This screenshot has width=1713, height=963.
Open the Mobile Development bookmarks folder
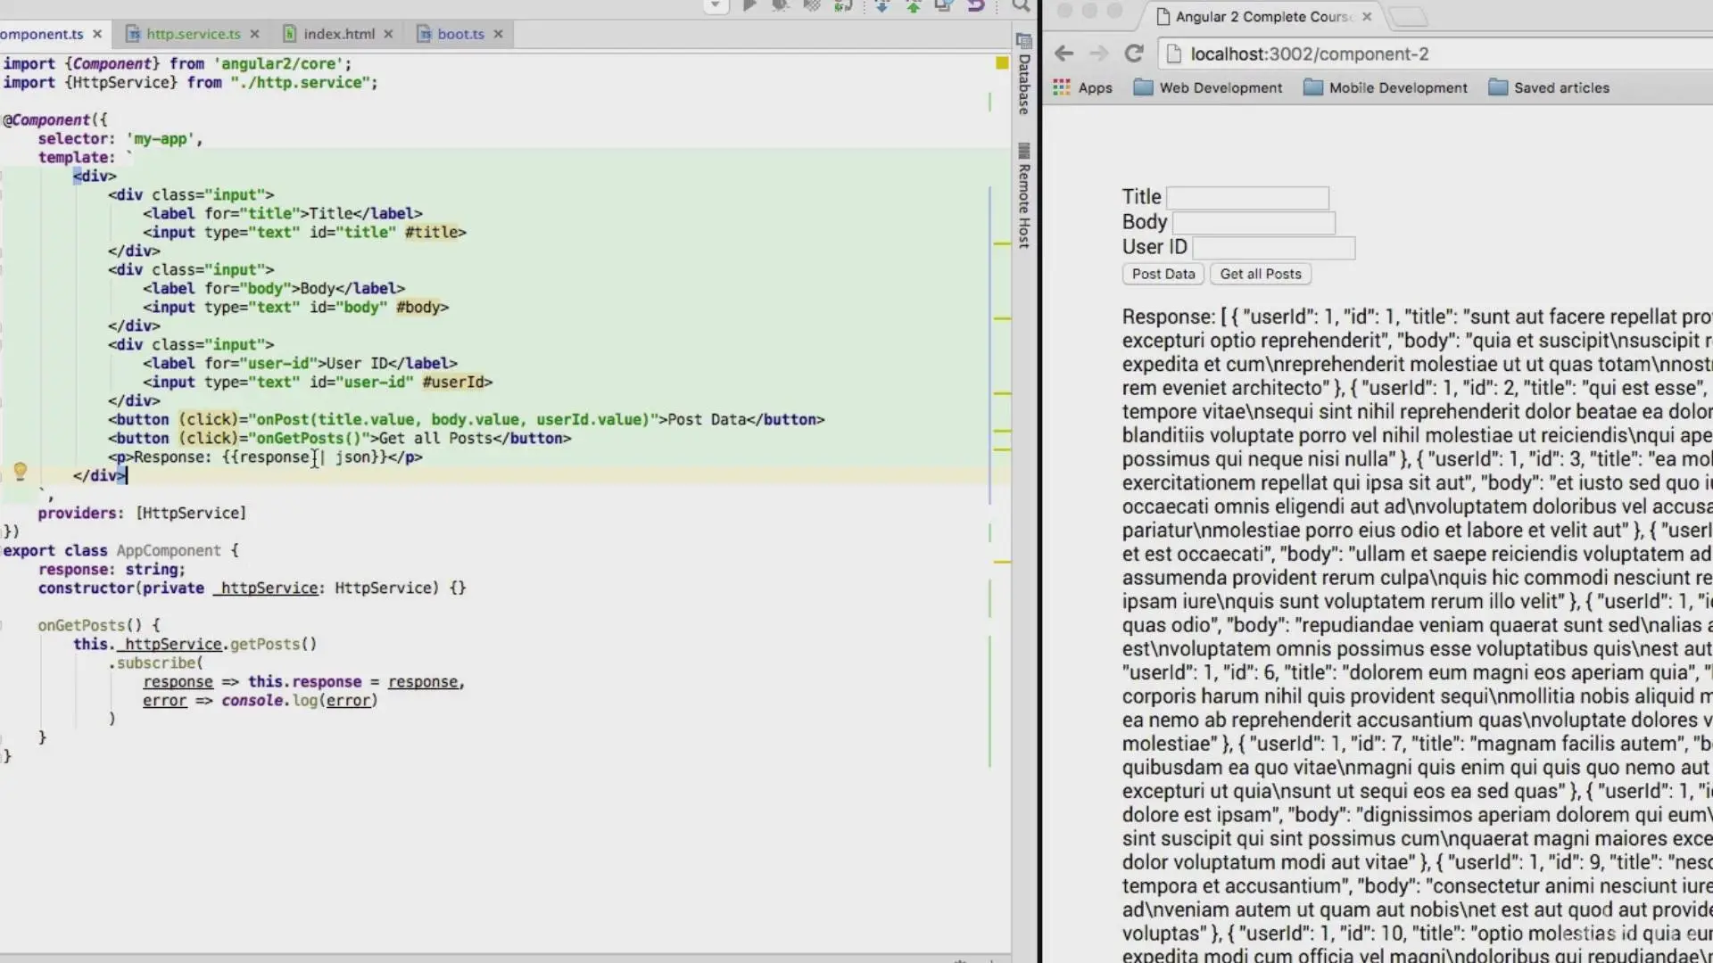pyautogui.click(x=1386, y=87)
